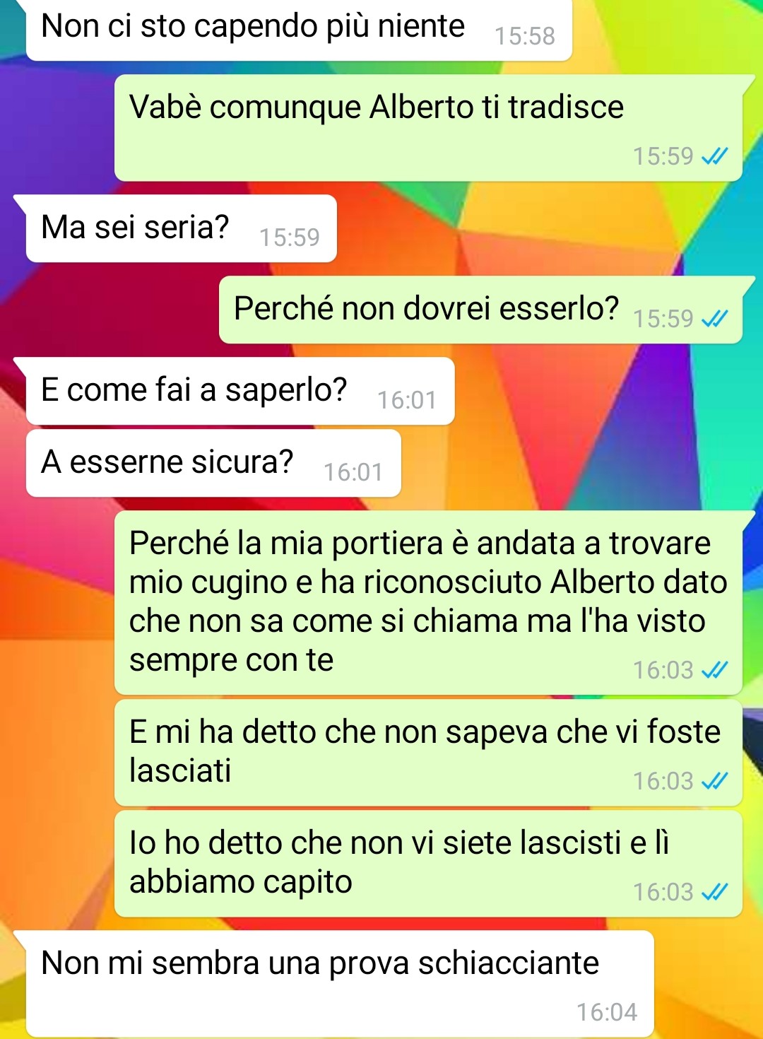Tap double check on 'vi foste lasciati' message
This screenshot has width=763, height=1039.
tap(714, 781)
